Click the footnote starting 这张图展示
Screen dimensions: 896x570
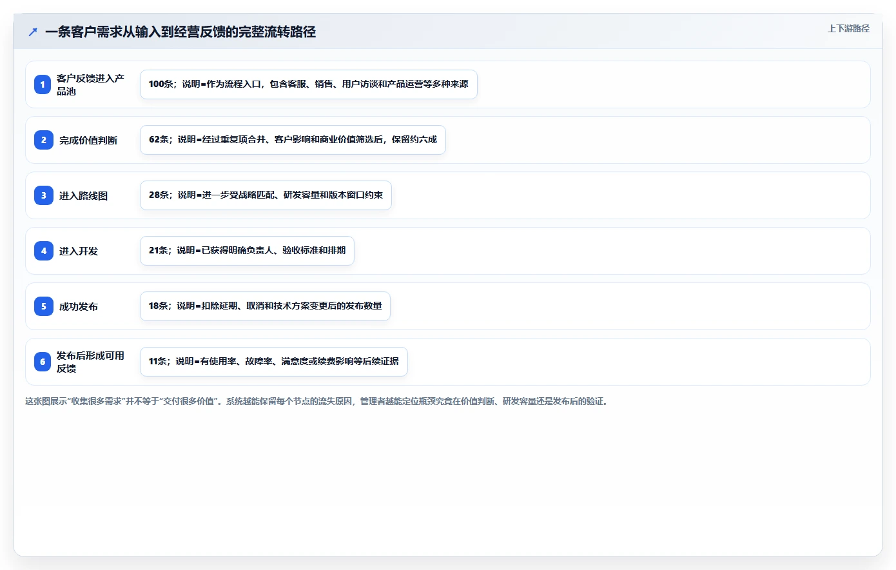pyautogui.click(x=318, y=401)
